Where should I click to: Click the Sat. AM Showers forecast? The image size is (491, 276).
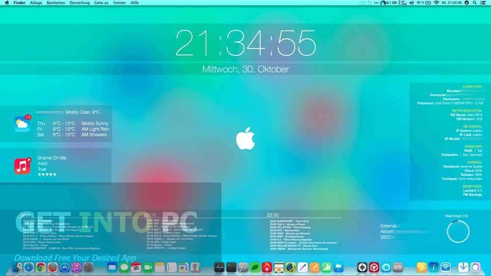pos(72,134)
